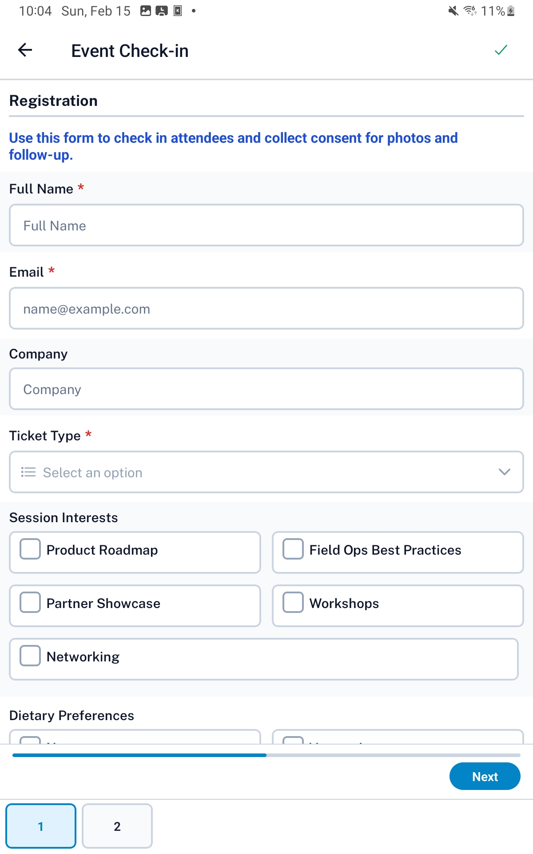Select the page 1 tab
533x854 pixels.
(41, 826)
